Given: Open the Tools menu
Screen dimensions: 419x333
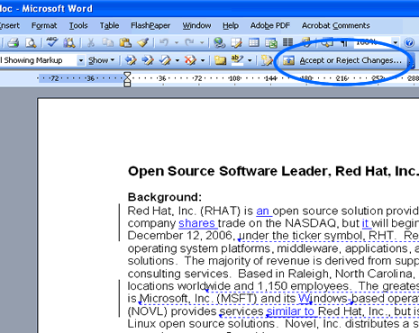Looking at the screenshot, I should pyautogui.click(x=78, y=26).
